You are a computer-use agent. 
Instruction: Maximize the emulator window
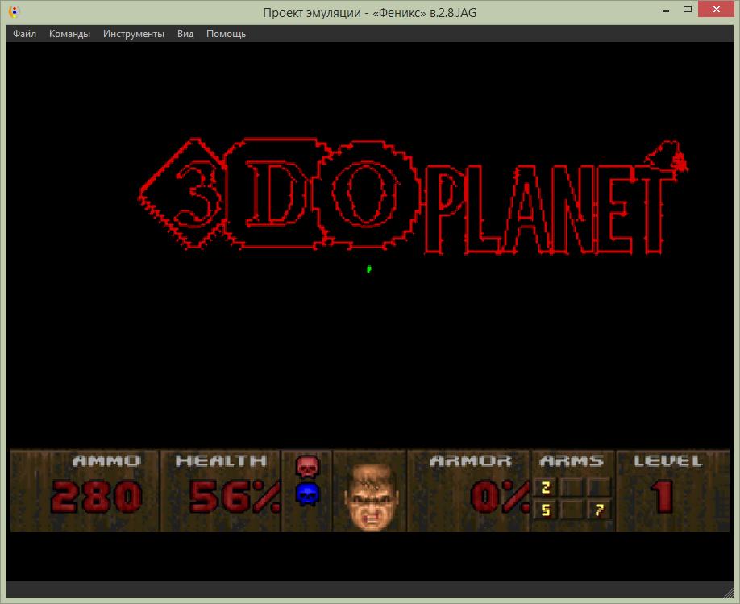point(688,10)
